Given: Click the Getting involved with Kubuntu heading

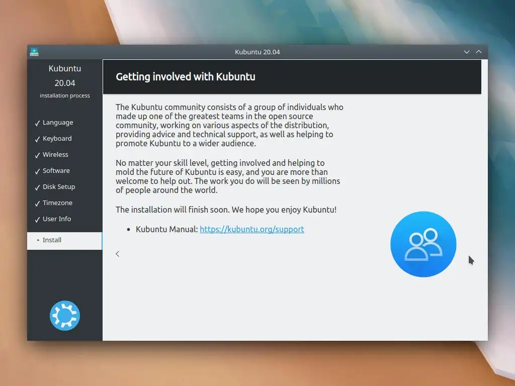Looking at the screenshot, I should [185, 77].
